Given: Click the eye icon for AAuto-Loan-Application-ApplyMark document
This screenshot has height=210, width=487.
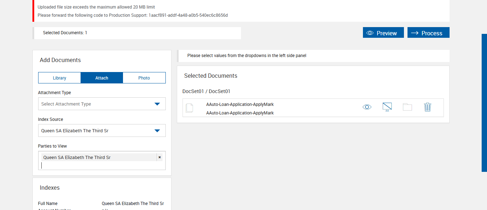Looking at the screenshot, I should 367,107.
